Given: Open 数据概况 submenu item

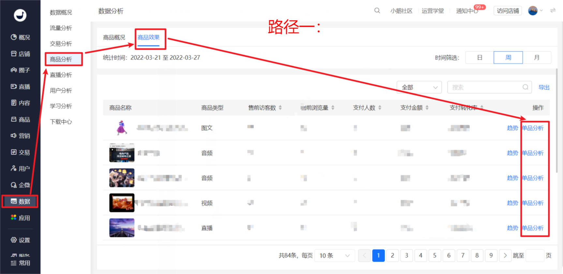Looking at the screenshot, I should point(61,12).
